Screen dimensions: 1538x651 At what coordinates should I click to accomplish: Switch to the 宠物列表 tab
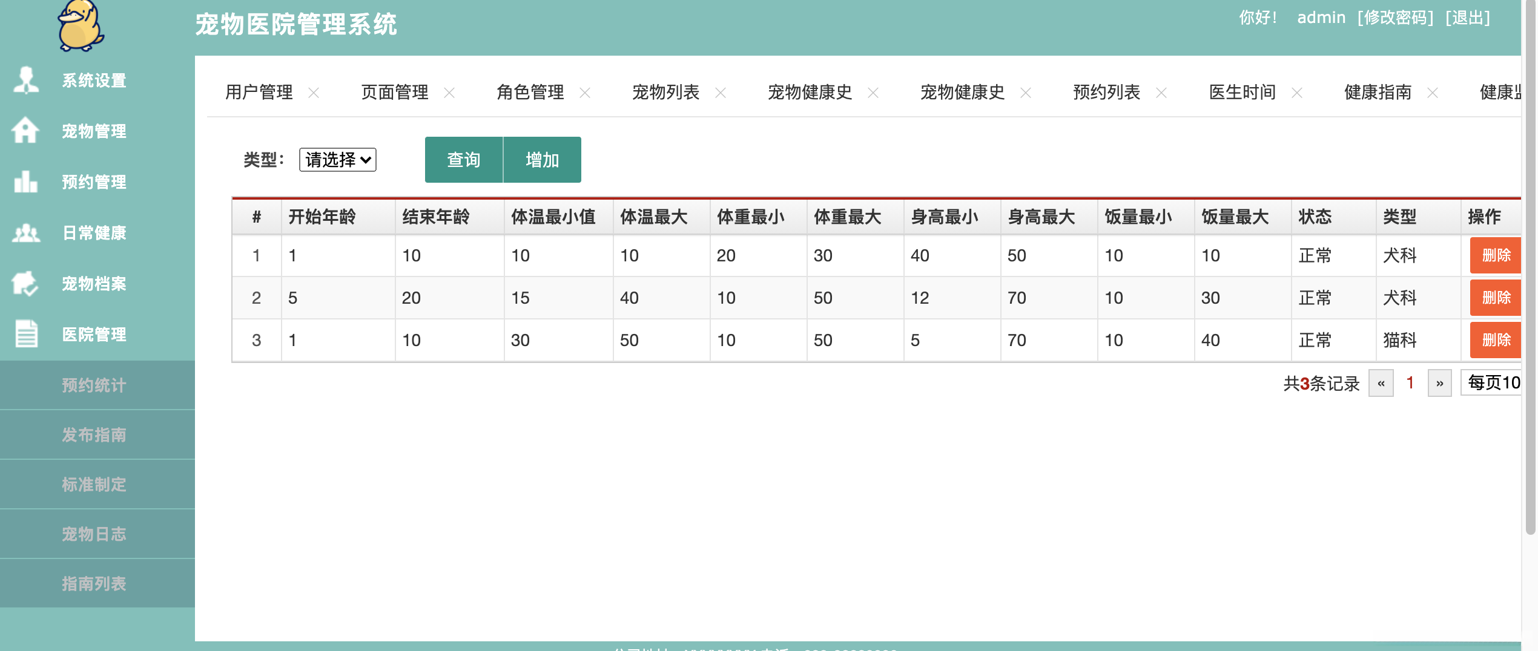point(665,93)
